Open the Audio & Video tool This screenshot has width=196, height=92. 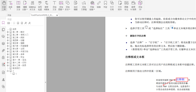point(133,6)
